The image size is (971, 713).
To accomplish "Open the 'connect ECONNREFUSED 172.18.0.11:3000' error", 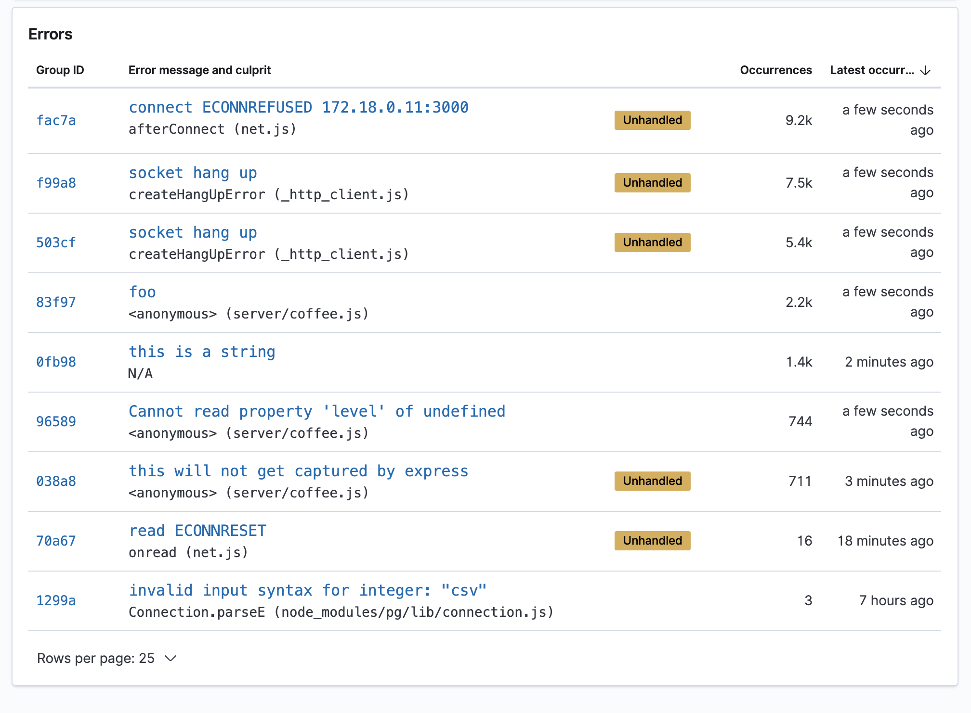I will coord(298,107).
